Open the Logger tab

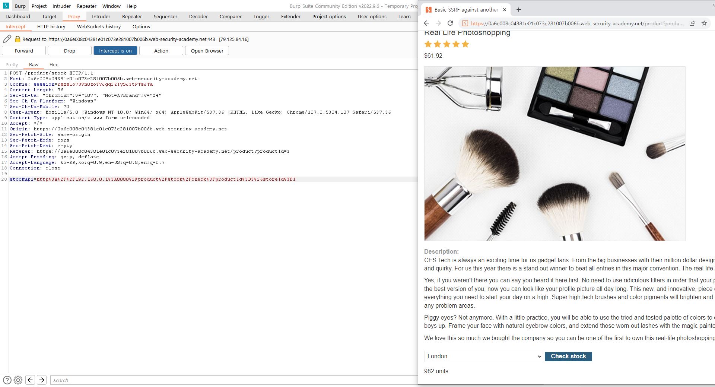point(261,16)
